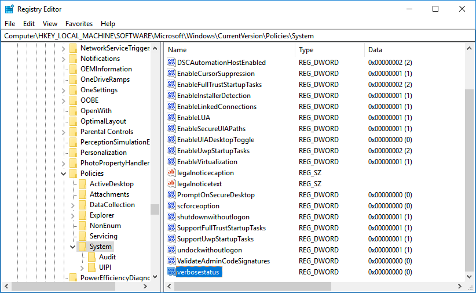
Task: Click the Type column header
Action: (x=329, y=50)
